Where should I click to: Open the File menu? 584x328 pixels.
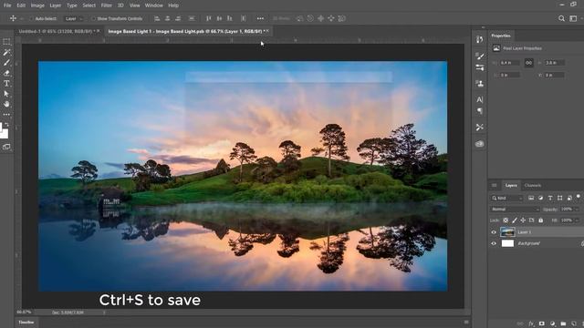coord(7,5)
